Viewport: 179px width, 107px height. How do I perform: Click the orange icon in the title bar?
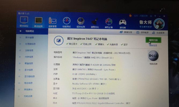click(130, 16)
